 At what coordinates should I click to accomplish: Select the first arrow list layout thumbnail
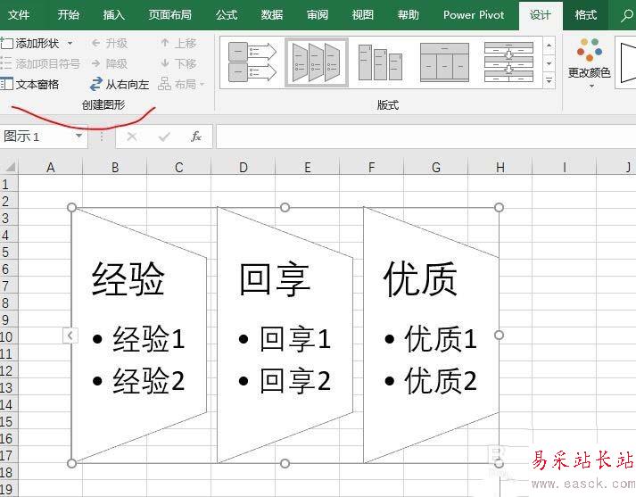252,62
